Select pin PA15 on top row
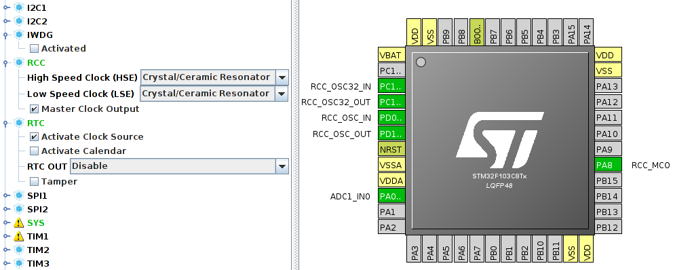673x270 pixels. click(571, 32)
